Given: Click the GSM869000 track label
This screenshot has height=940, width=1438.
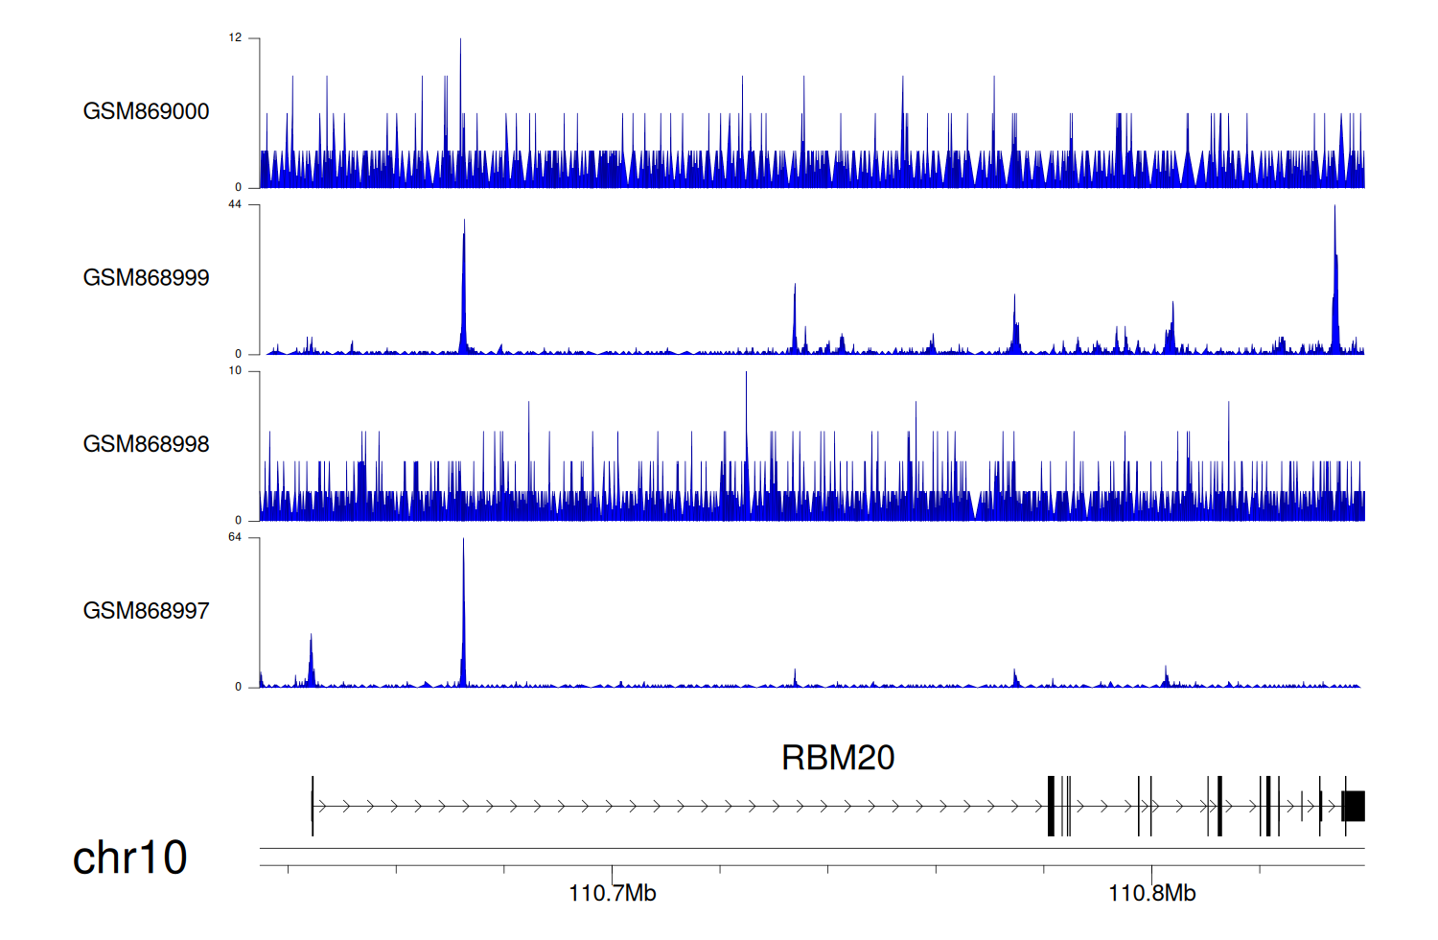Looking at the screenshot, I should point(146,111).
